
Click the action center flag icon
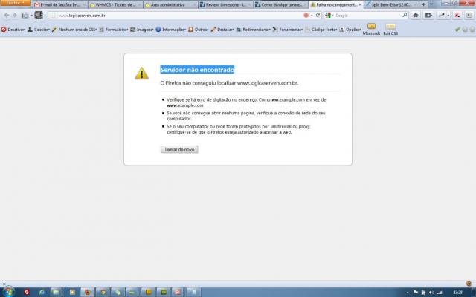[x=416, y=292]
